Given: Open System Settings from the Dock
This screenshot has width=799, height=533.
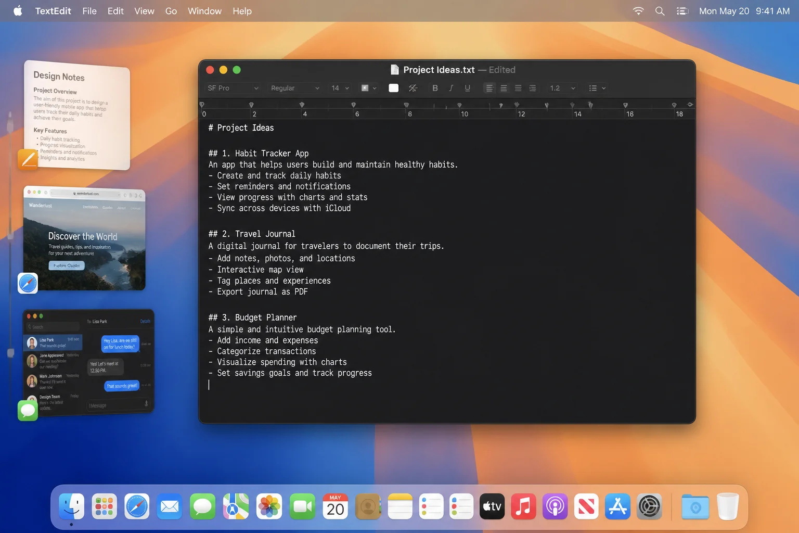Looking at the screenshot, I should (649, 506).
